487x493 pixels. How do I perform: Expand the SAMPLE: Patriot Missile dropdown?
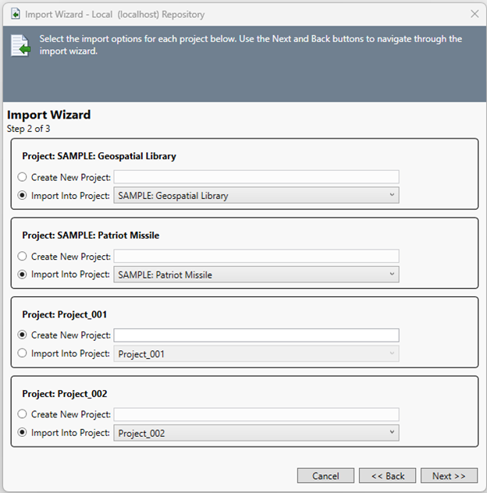pyautogui.click(x=256, y=275)
